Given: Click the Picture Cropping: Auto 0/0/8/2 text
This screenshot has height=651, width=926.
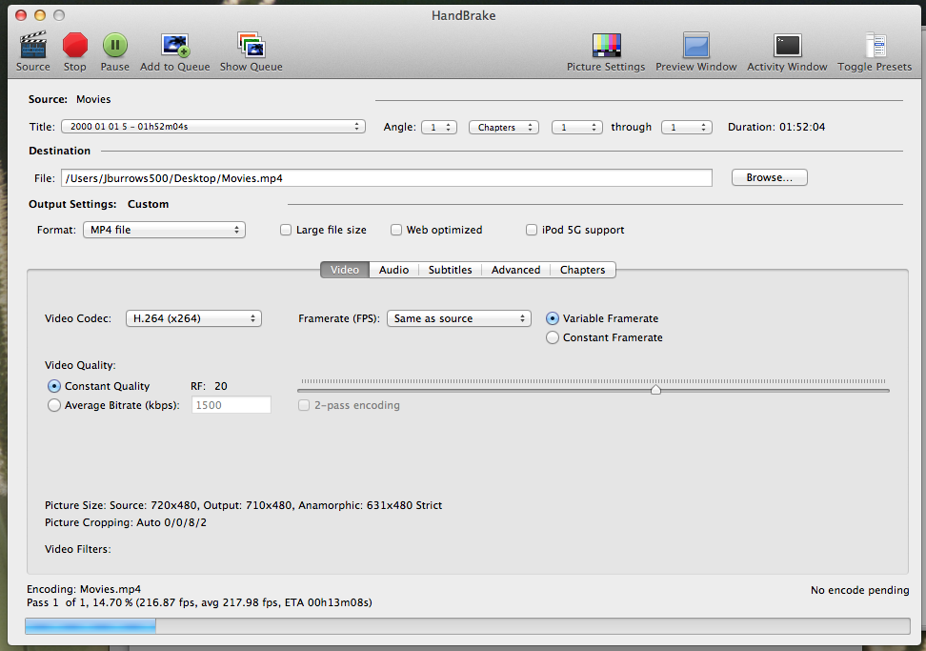Looking at the screenshot, I should [126, 522].
